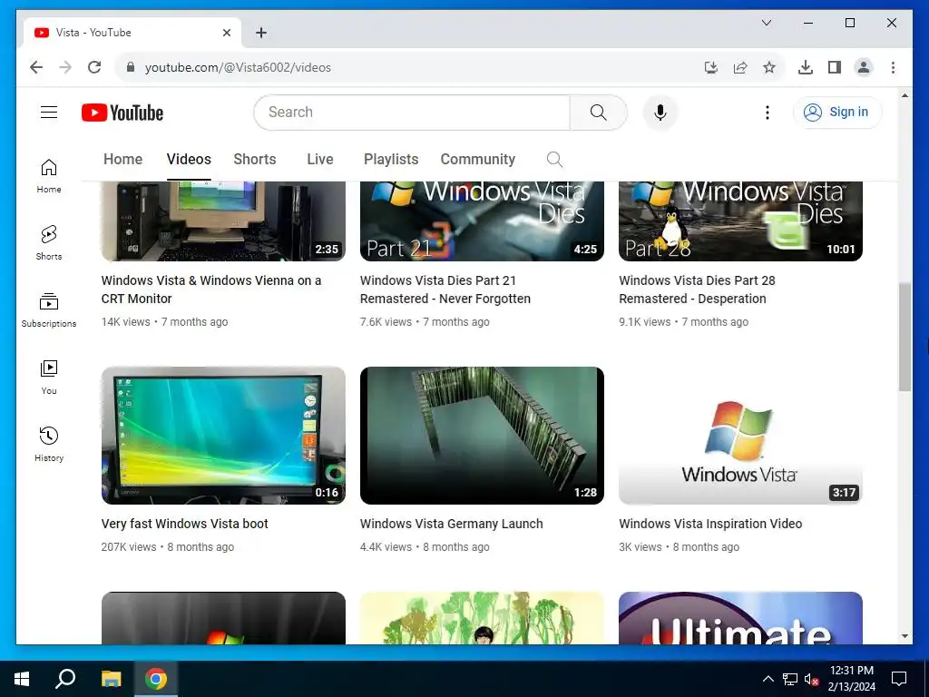Image resolution: width=929 pixels, height=697 pixels.
Task: Select the Videos tab
Action: 189,160
